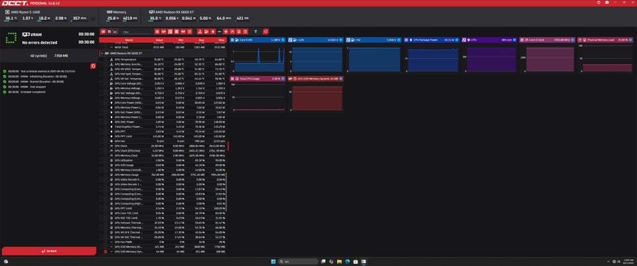Select the GPU Hot Spot Temperature row name
Image resolution: width=637 pixels, height=266 pixels.
129,73
